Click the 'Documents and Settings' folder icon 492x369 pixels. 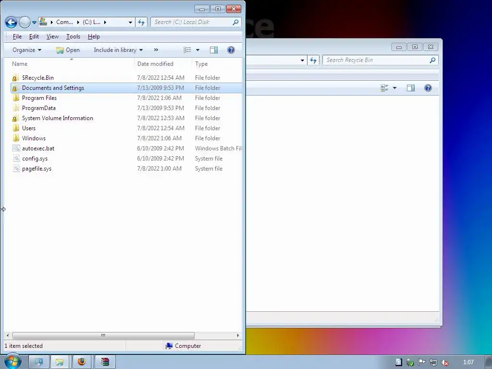click(x=15, y=88)
